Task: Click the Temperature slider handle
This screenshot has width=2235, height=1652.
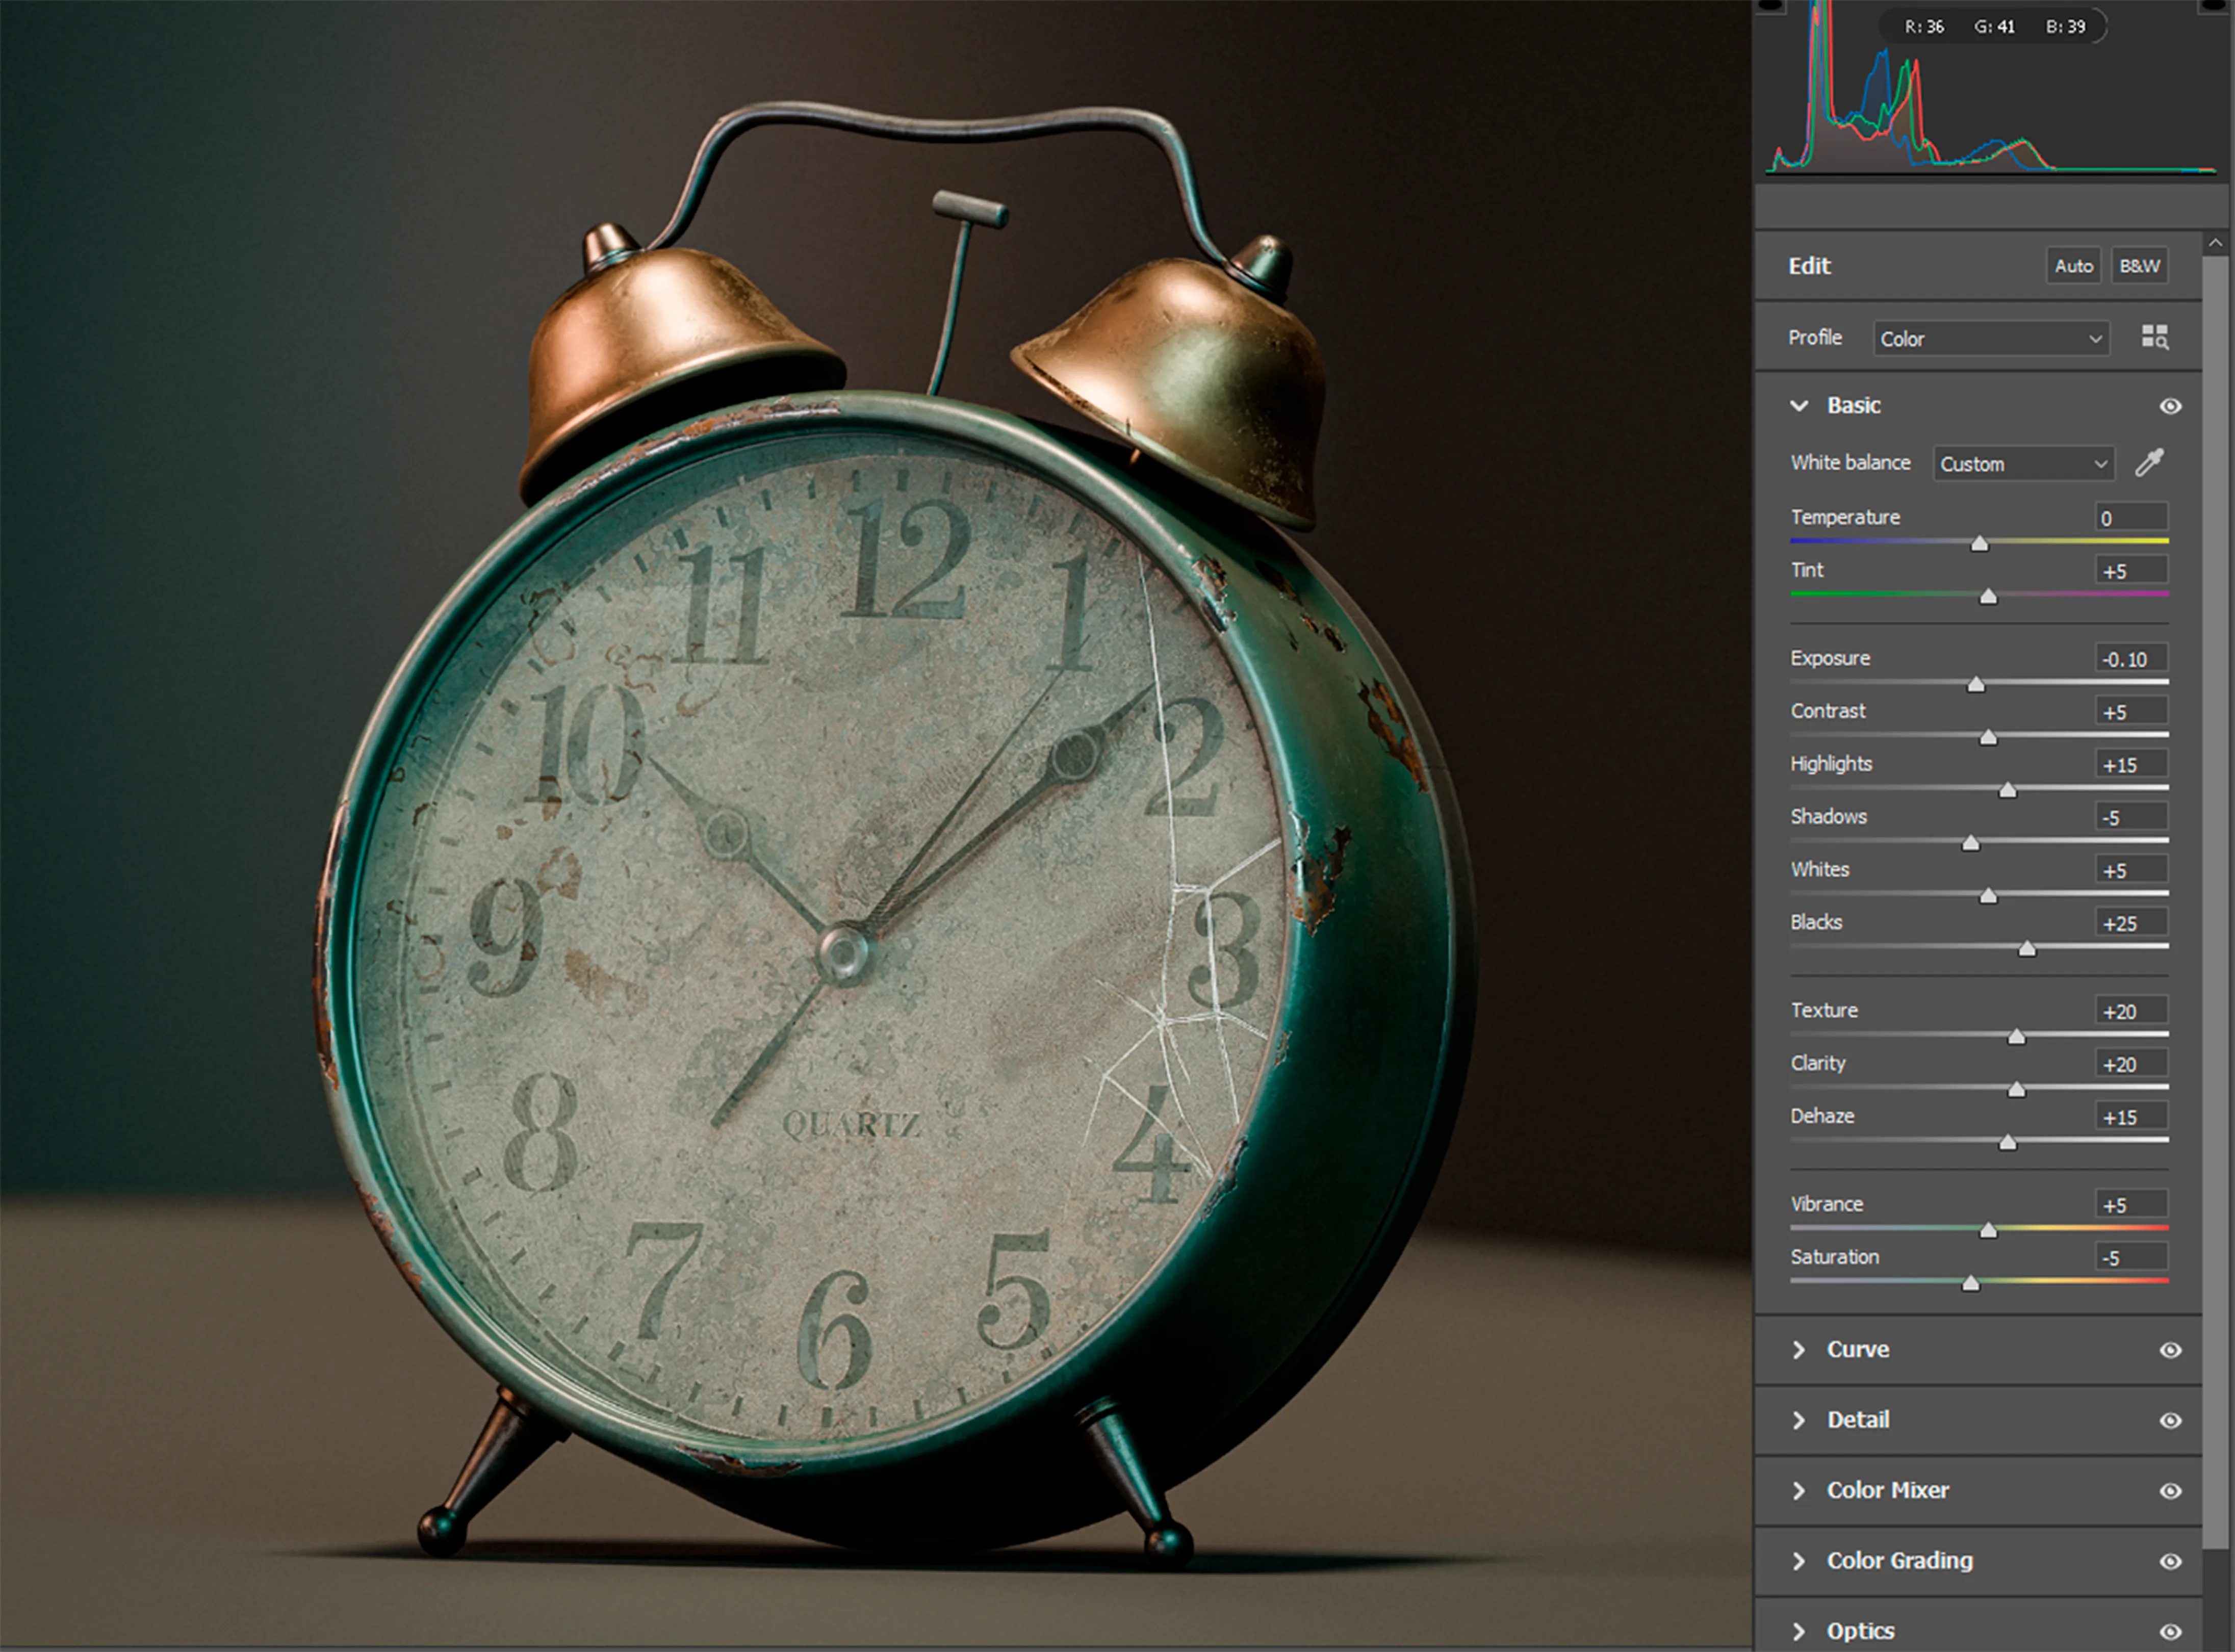Action: pyautogui.click(x=1980, y=543)
